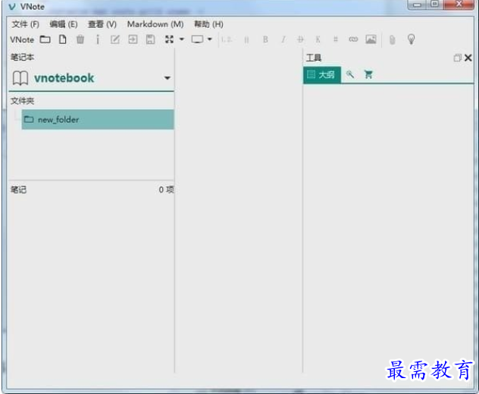Open the expand mode dropdown arrow
The image size is (479, 394).
pos(182,39)
